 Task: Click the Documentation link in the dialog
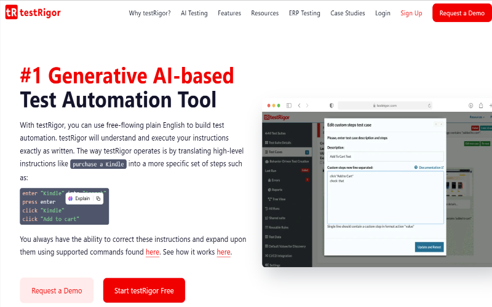(430, 168)
